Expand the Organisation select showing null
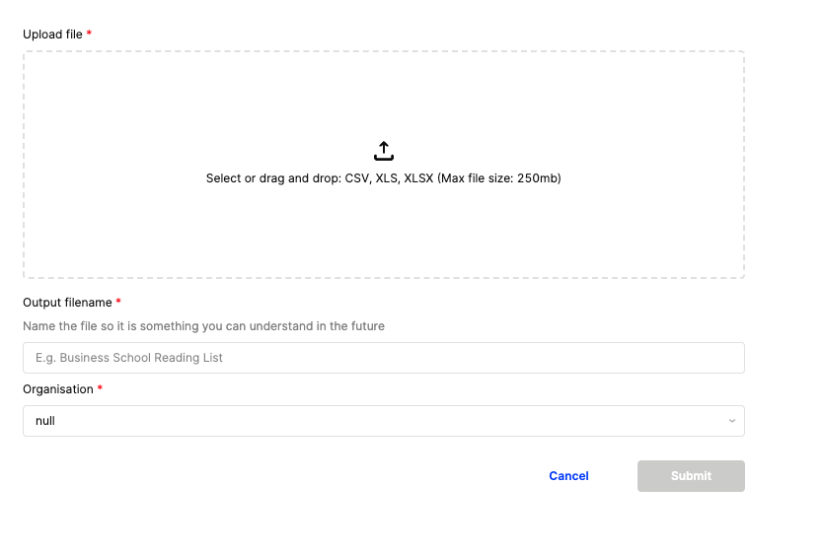 tap(384, 421)
